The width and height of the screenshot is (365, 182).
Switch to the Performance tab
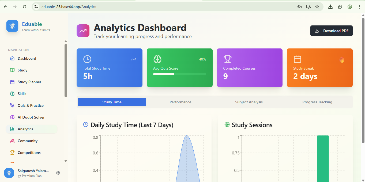pyautogui.click(x=180, y=102)
